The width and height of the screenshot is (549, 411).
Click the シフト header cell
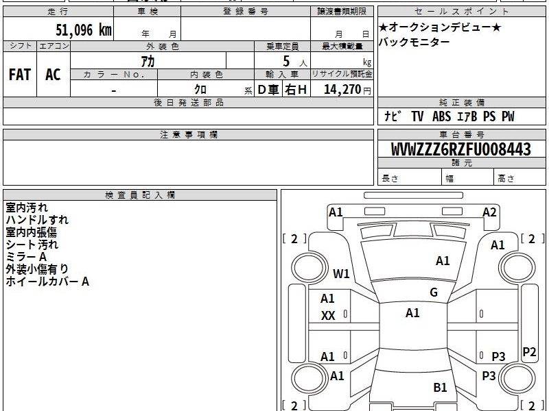[20, 46]
